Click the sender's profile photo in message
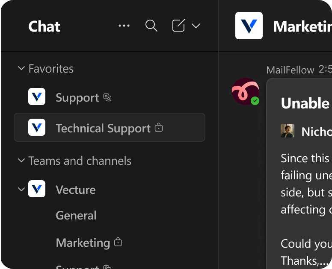The width and height of the screenshot is (332, 269). [288, 131]
